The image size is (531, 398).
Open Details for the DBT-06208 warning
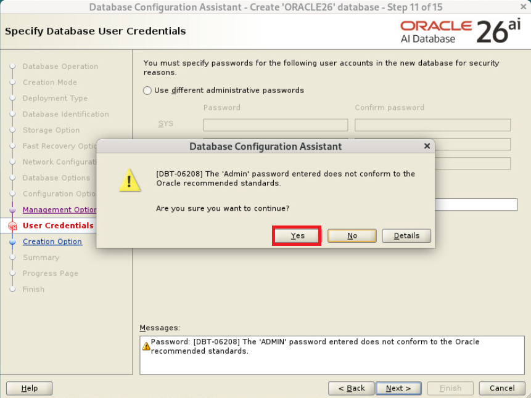pyautogui.click(x=406, y=235)
